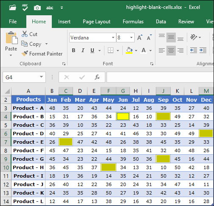Viewport: 214px width, 206px height.
Task: Open the Borders dropdown arrow
Action: click(118, 50)
